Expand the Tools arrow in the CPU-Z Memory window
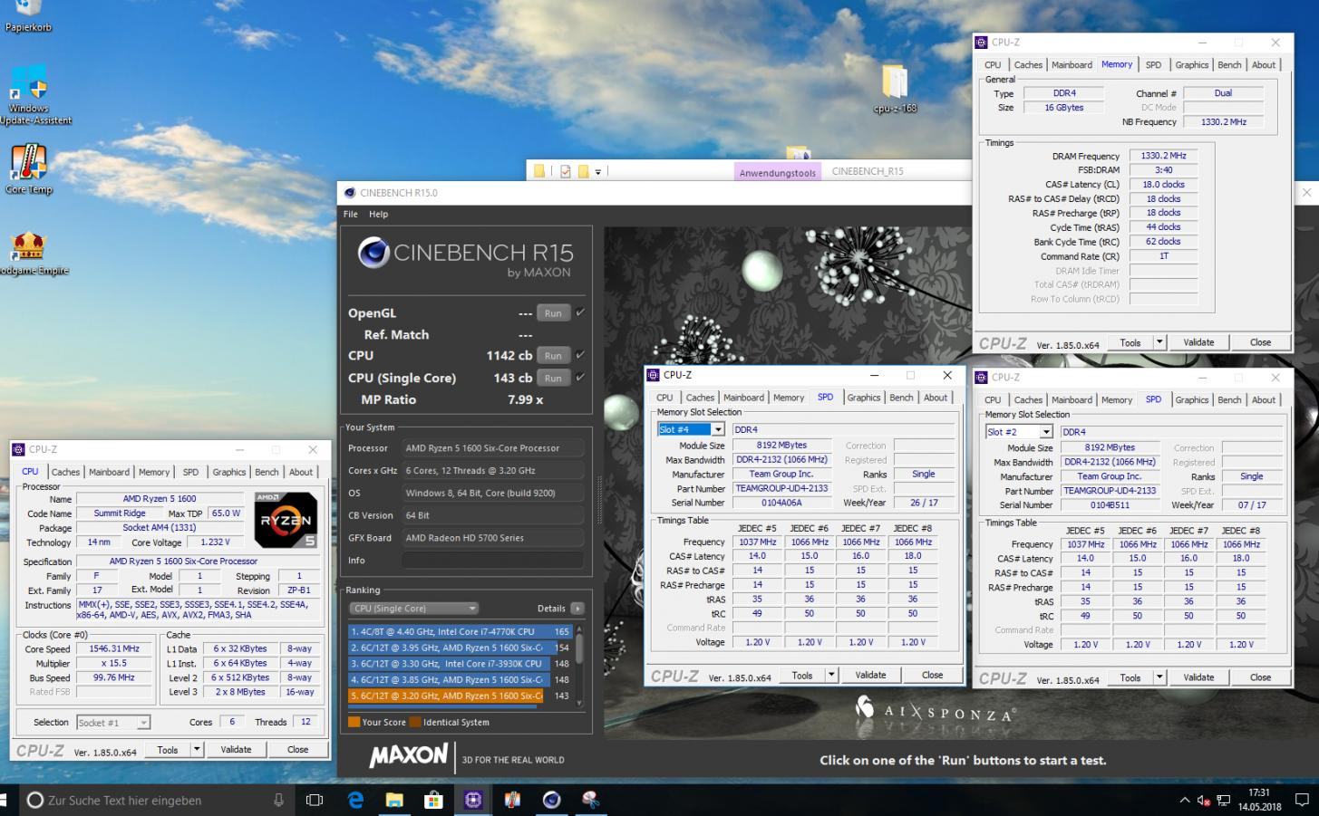This screenshot has width=1319, height=816. (1159, 342)
